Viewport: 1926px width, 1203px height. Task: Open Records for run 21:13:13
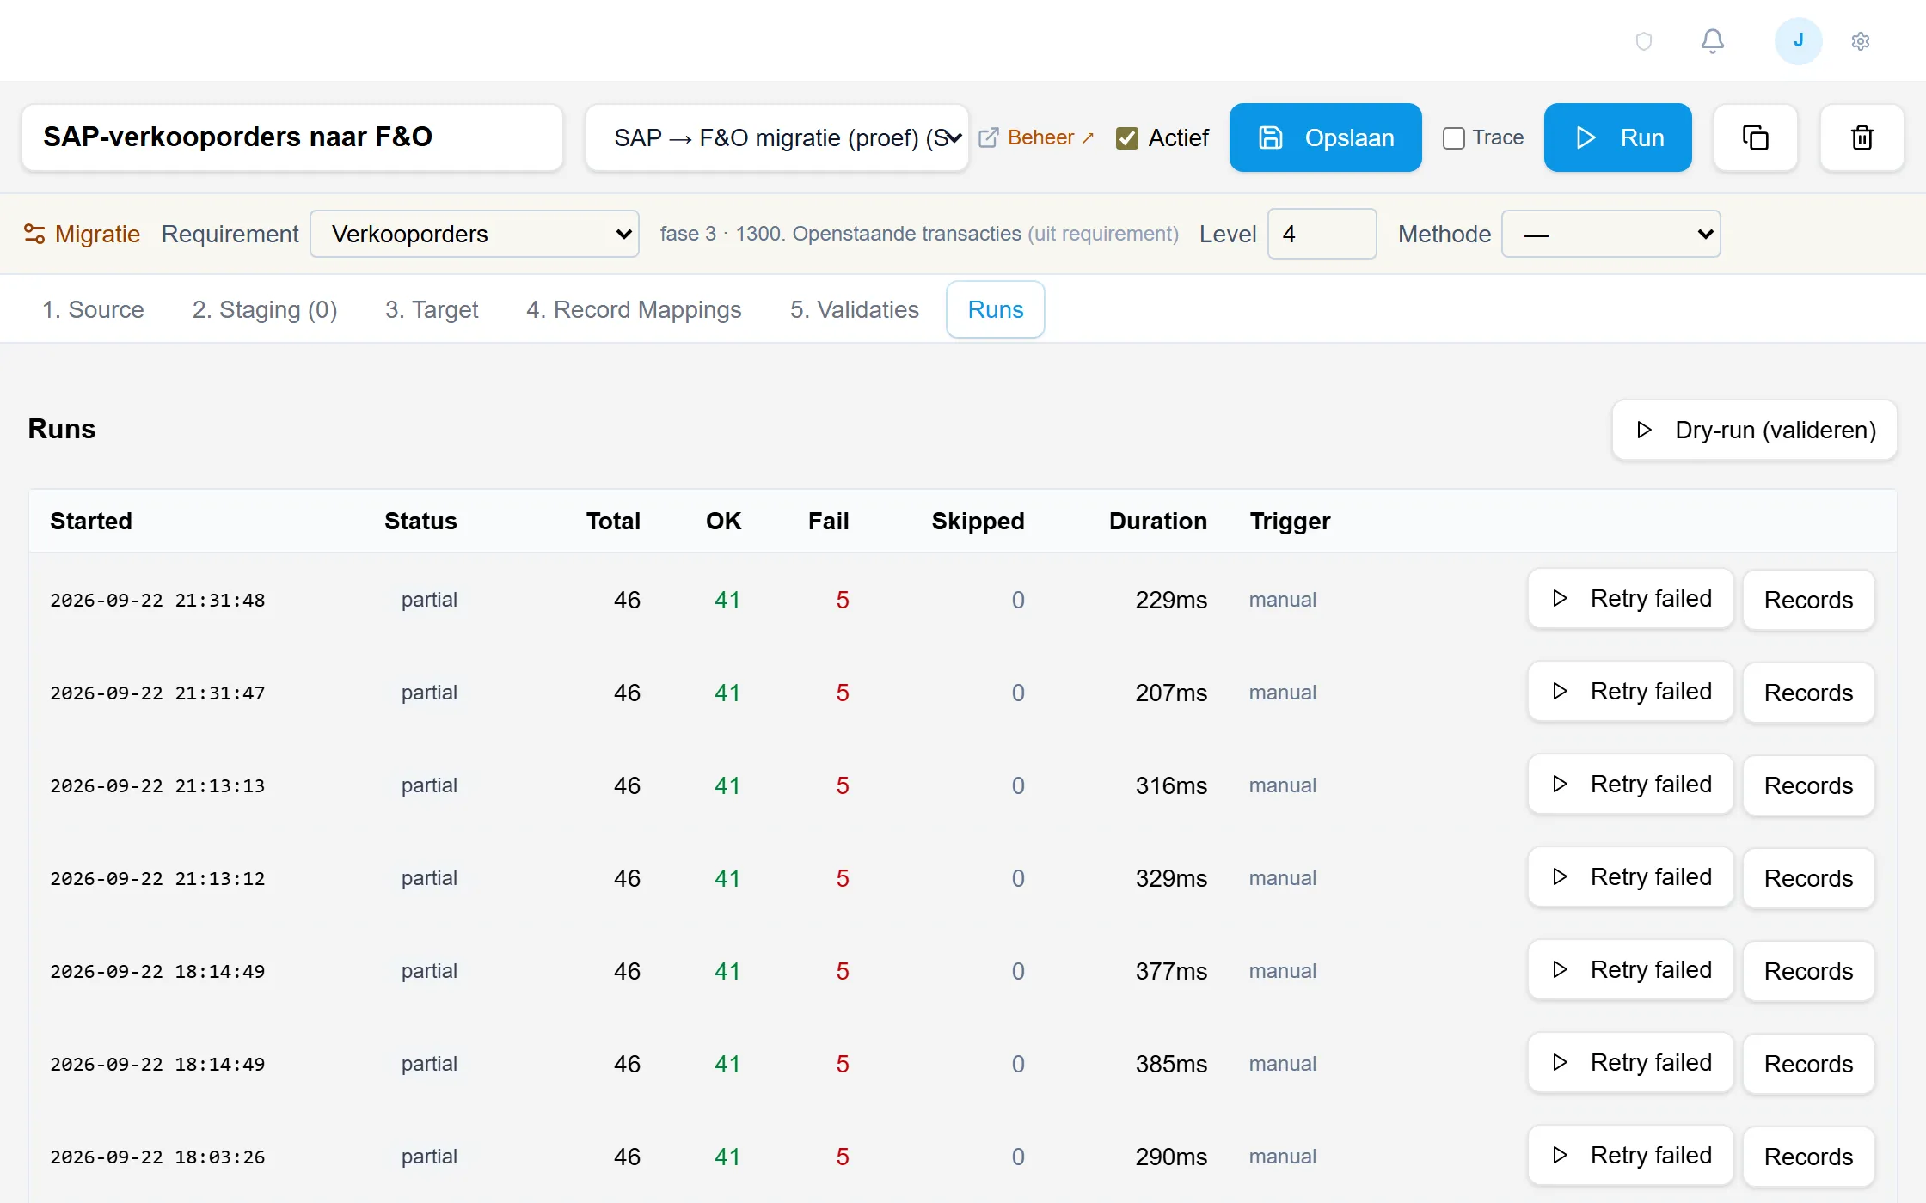tap(1808, 785)
